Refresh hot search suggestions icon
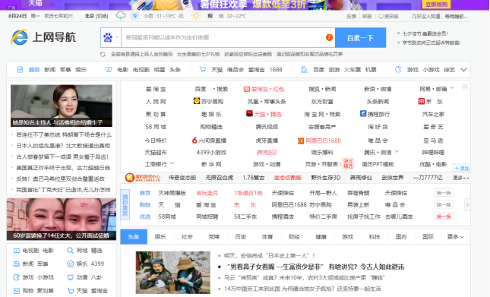 tap(103, 54)
